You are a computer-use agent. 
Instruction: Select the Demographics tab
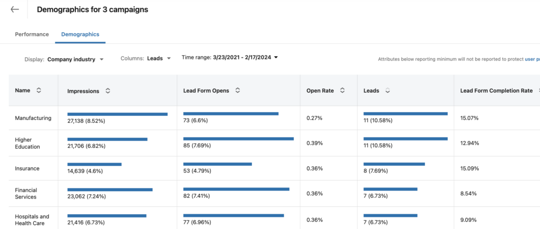point(80,34)
